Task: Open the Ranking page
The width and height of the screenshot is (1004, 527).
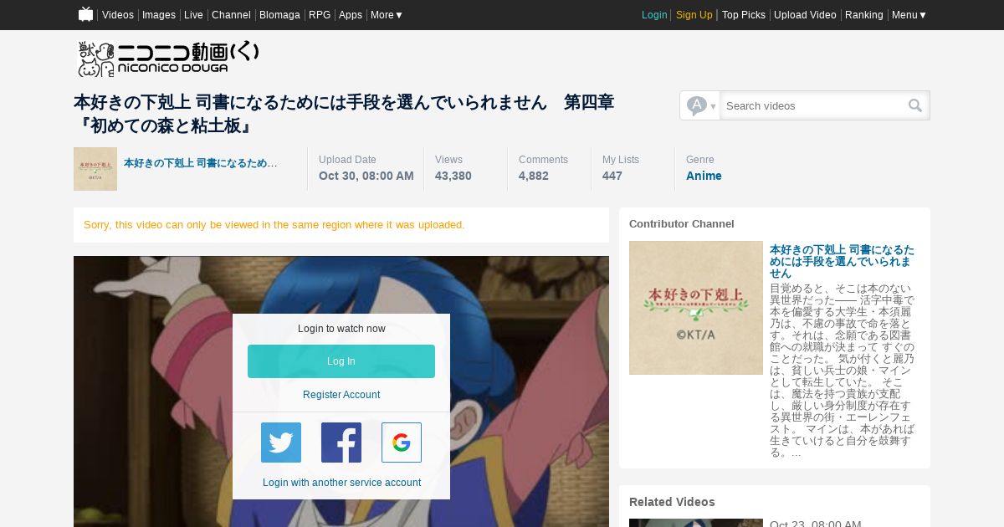Action: (x=864, y=15)
